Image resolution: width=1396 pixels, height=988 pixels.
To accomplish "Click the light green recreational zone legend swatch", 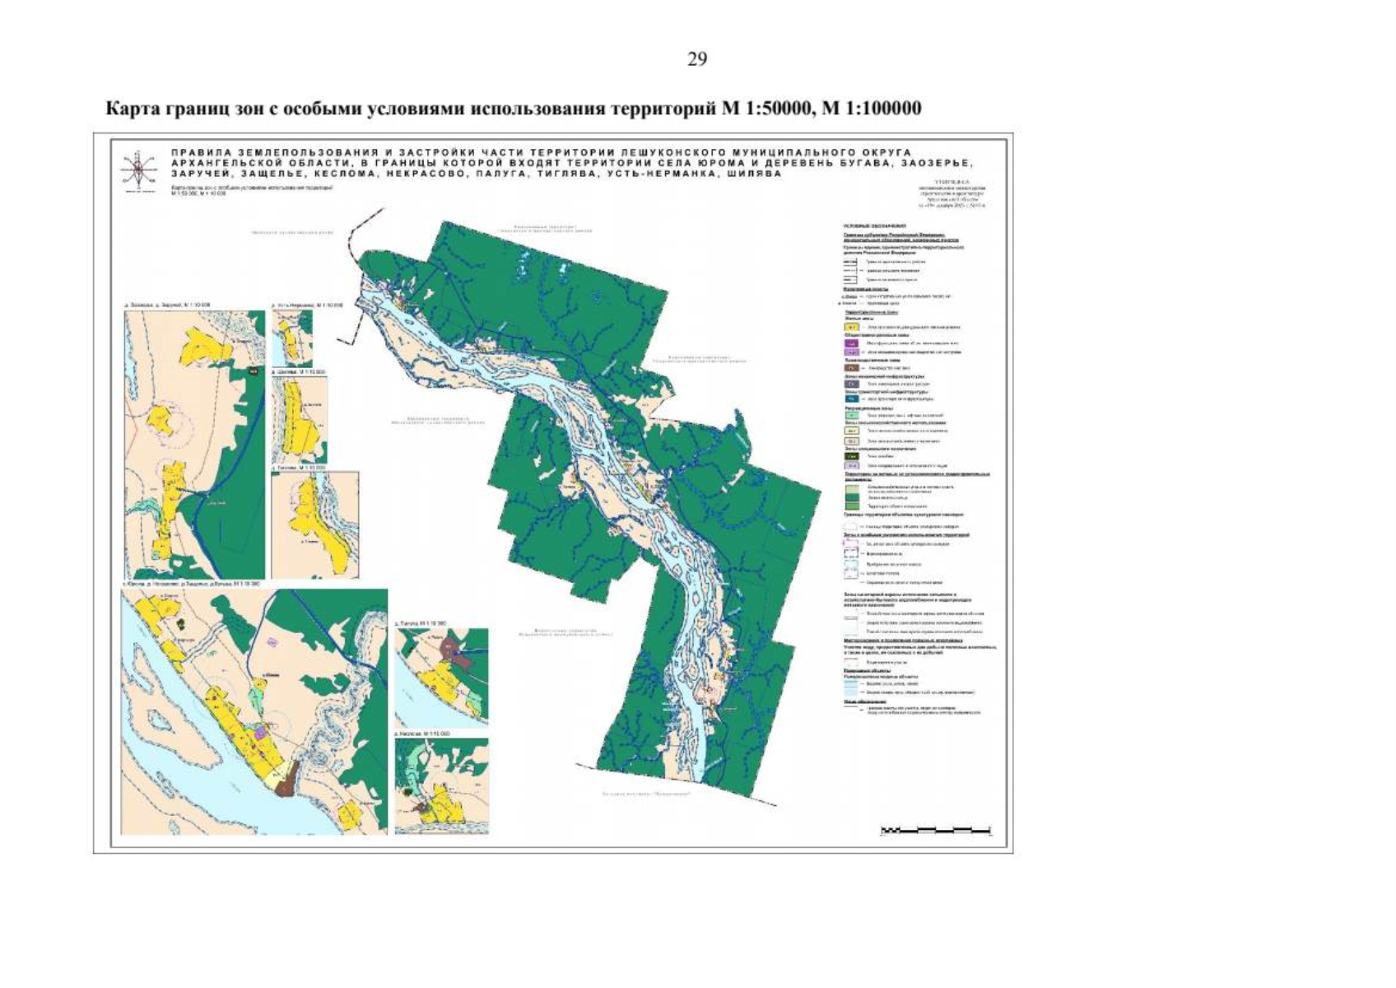I will tap(852, 415).
